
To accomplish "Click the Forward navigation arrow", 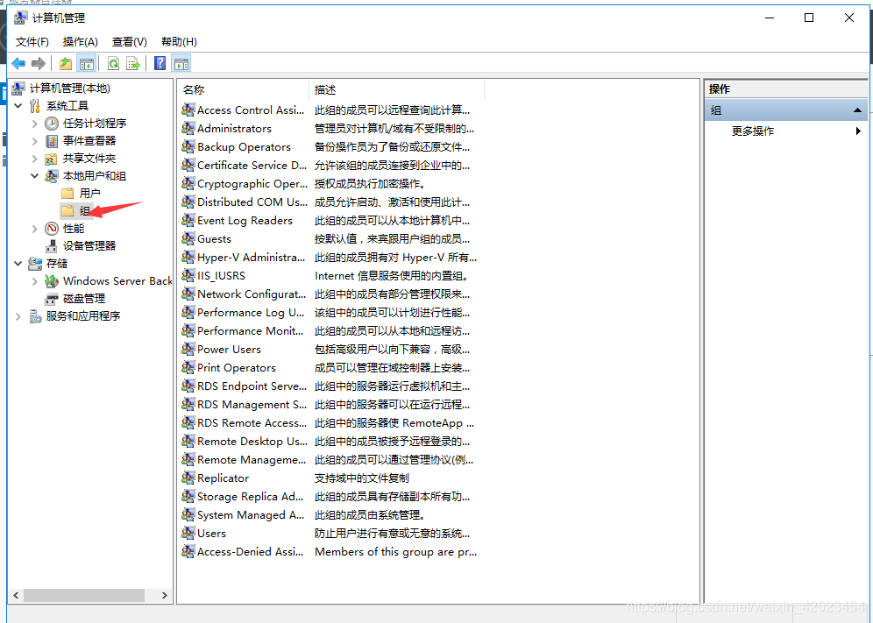I will (38, 62).
